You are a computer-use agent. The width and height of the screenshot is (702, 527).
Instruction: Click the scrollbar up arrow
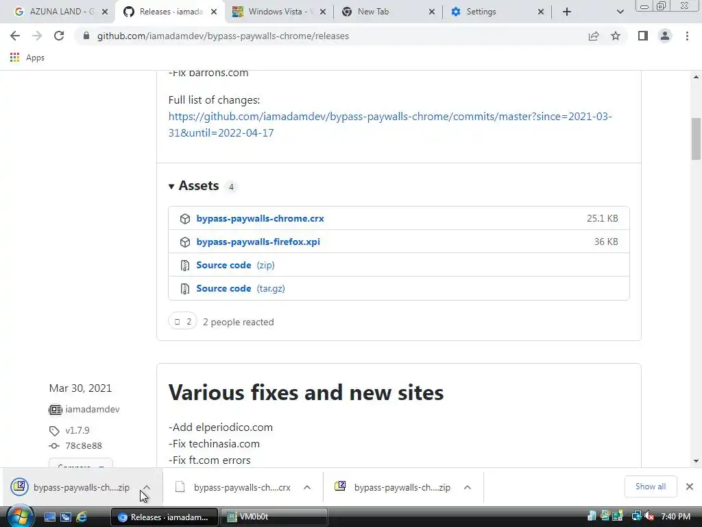point(696,77)
